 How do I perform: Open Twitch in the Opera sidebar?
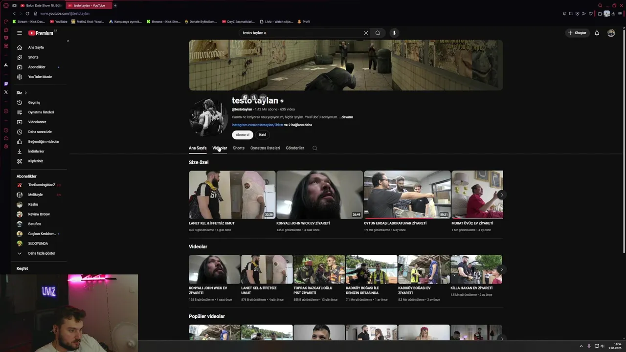coord(6,84)
